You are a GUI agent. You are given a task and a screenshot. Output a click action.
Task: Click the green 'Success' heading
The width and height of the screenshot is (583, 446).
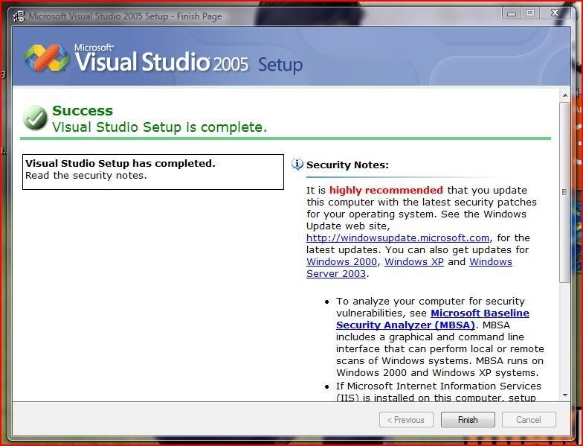[x=83, y=110]
